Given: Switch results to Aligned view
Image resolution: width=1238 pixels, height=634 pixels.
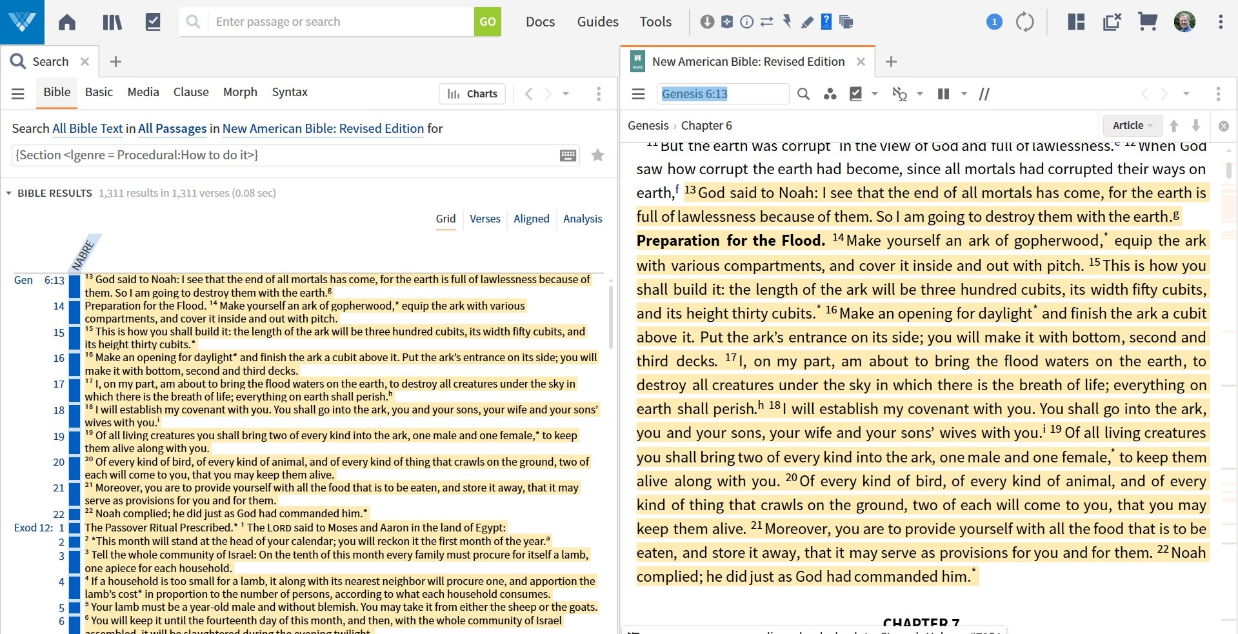Looking at the screenshot, I should point(532,219).
